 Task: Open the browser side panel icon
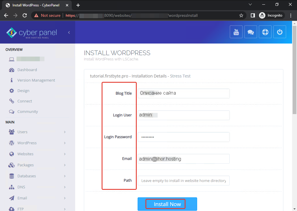(x=253, y=15)
